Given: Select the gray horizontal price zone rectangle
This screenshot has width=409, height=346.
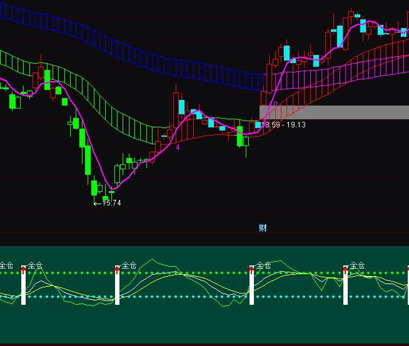Looking at the screenshot, I should [338, 112].
